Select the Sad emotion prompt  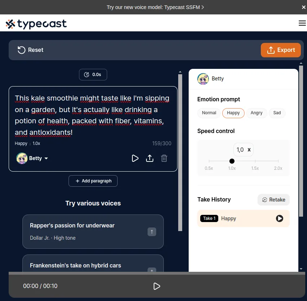pos(277,113)
